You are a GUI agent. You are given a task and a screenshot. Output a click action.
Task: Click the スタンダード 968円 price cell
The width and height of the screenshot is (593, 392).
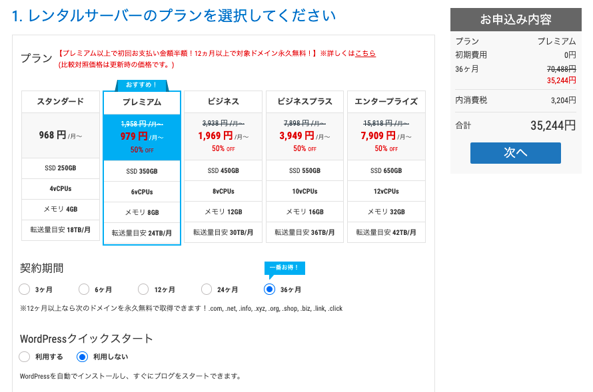(x=61, y=136)
